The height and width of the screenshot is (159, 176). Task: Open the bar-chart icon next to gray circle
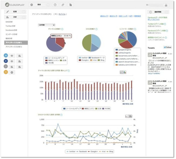pos(12,67)
